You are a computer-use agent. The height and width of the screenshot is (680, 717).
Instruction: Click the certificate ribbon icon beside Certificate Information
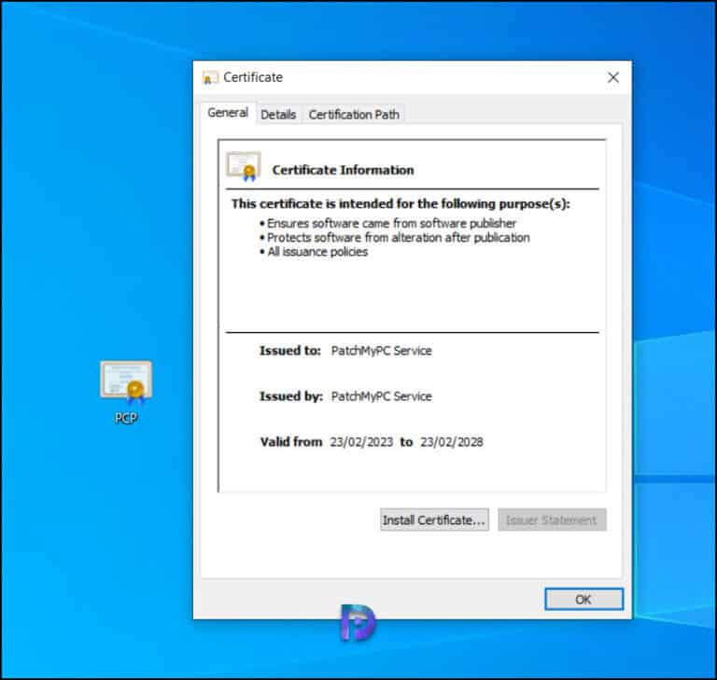point(244,166)
